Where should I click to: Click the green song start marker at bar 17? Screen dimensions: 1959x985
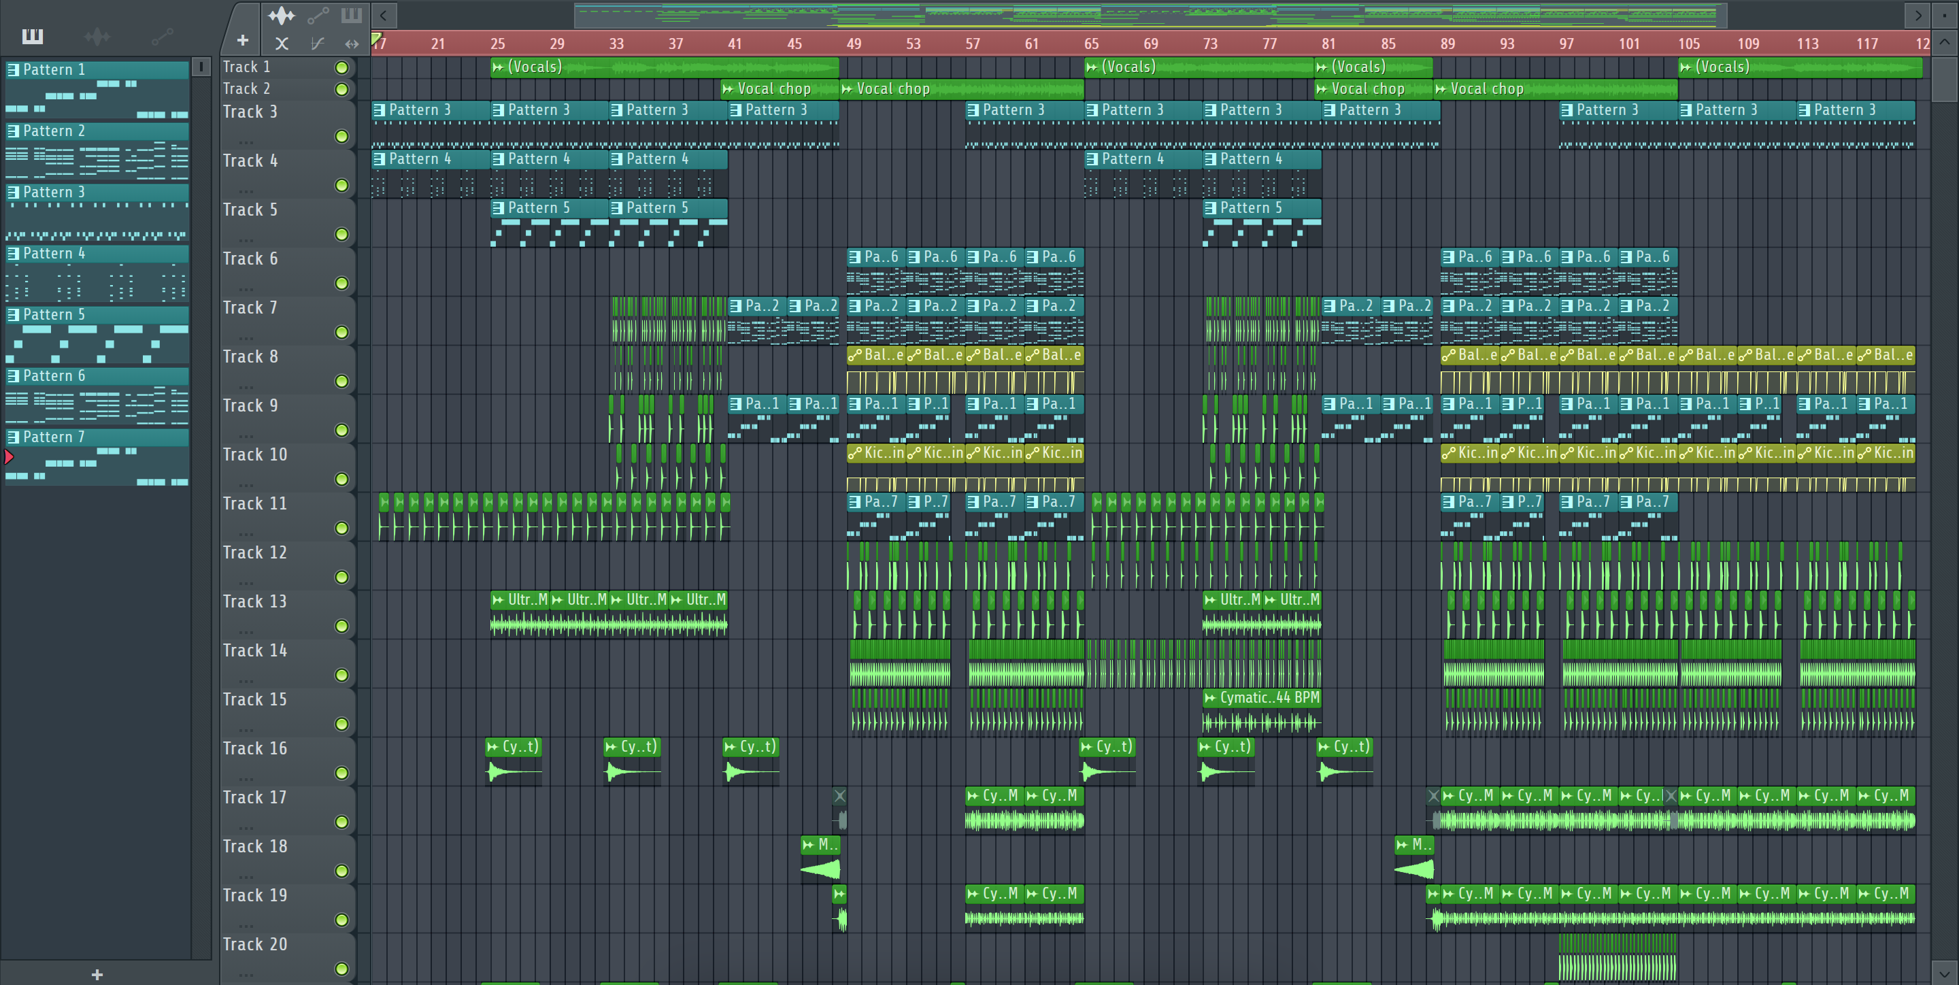pos(375,38)
